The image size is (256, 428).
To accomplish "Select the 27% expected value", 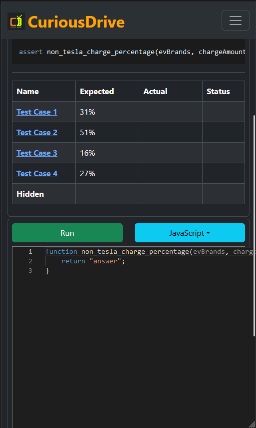I will pyautogui.click(x=87, y=173).
